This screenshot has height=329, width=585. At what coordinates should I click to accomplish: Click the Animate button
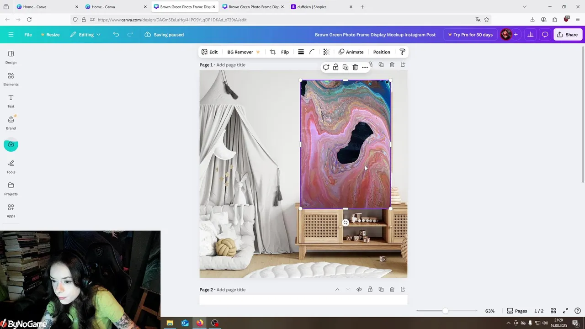click(351, 52)
